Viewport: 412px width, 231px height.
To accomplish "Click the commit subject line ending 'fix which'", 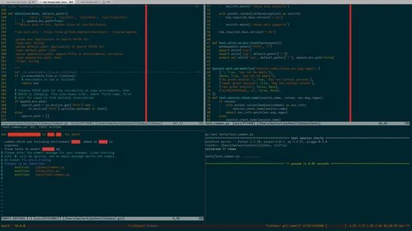I will point(41,134).
